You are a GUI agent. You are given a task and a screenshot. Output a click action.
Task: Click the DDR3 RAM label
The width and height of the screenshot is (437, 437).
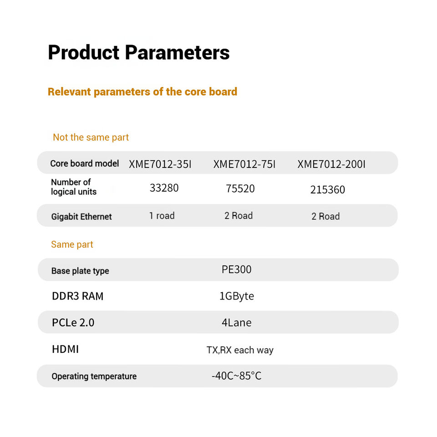(x=78, y=296)
